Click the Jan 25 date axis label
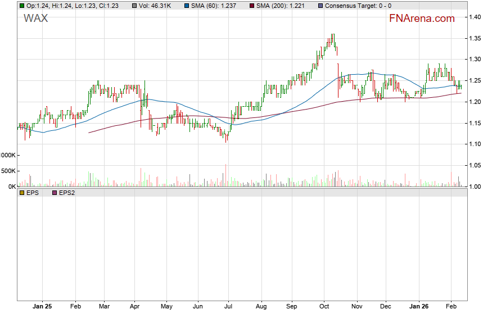 42,307
